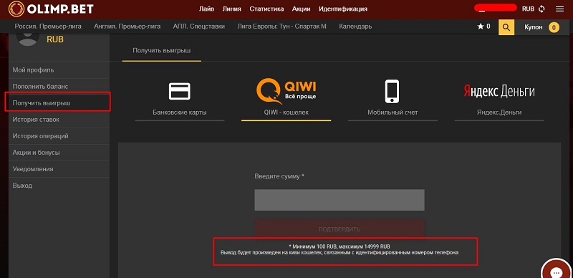This screenshot has width=573, height=278.
Task: Open Пополнить баланс in sidebar
Action: point(59,87)
